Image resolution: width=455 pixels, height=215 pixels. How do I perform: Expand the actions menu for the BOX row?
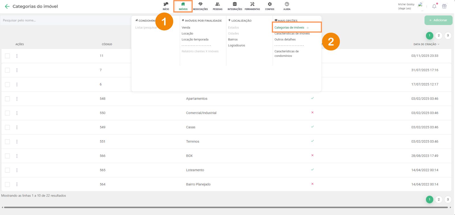17,156
